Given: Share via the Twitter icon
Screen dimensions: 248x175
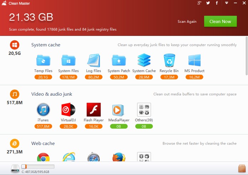Looking at the screenshot, I should tap(208, 3).
